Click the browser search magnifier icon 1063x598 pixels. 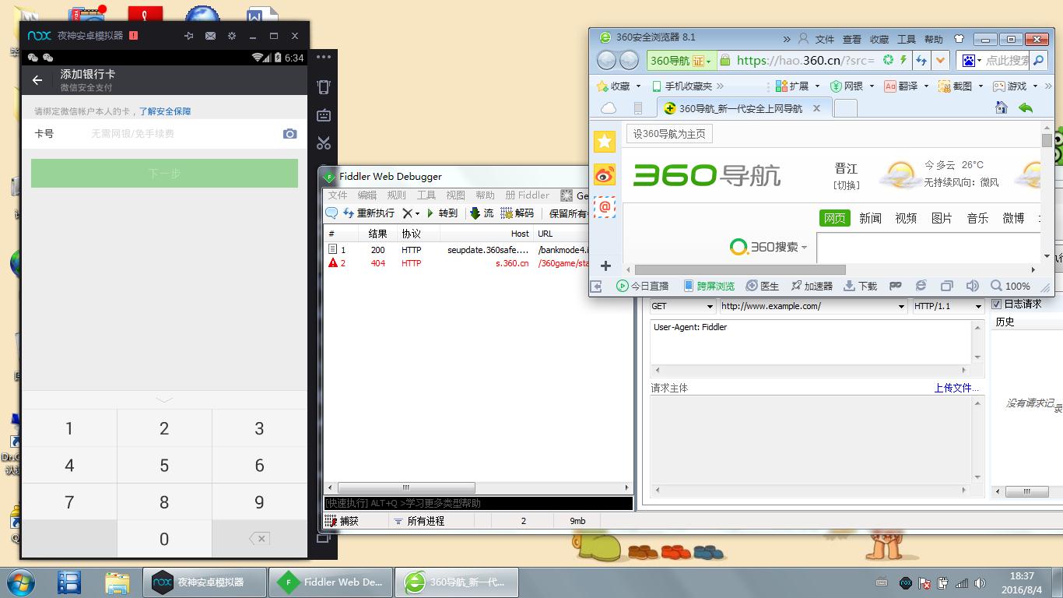tap(1038, 60)
